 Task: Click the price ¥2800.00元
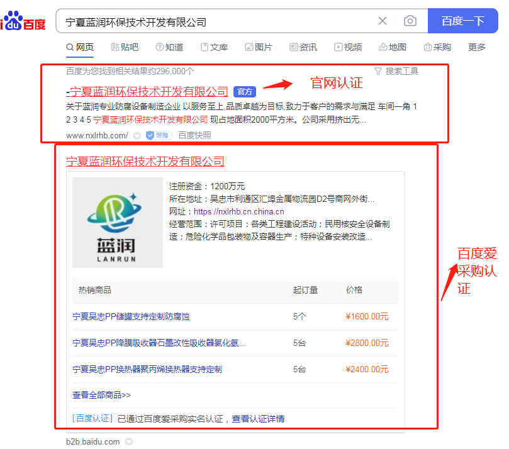pyautogui.click(x=367, y=343)
